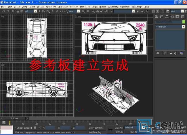Open the Layer Manager icon
Image resolution: width=187 pixels, height=135 pixels.
pyautogui.click(x=148, y=11)
